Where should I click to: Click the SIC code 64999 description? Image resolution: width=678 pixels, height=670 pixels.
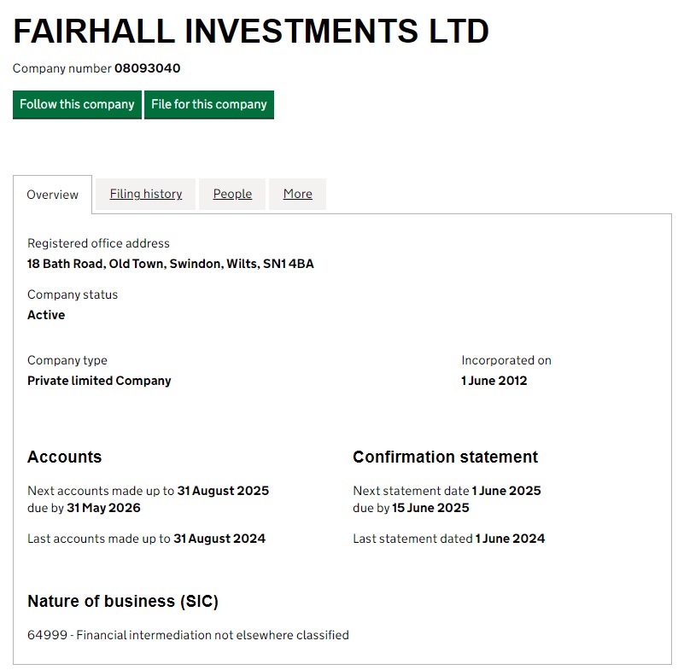click(x=188, y=635)
